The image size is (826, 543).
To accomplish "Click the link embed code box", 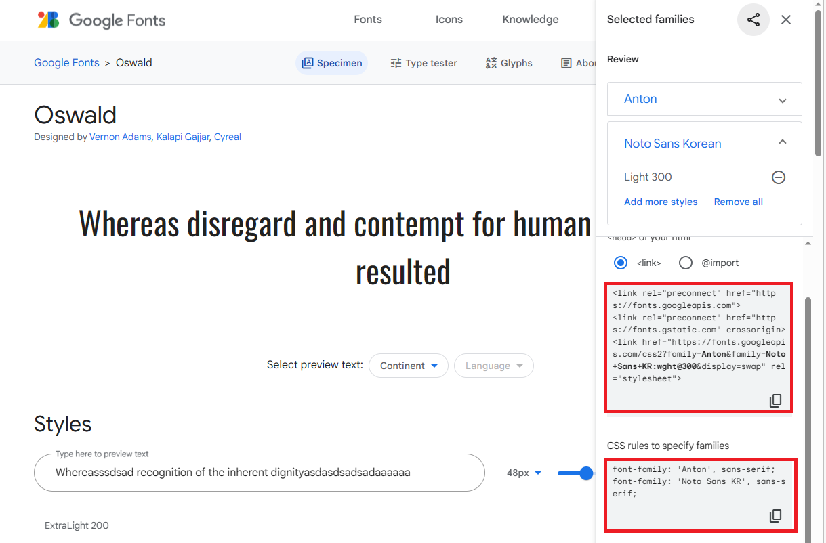I will (x=699, y=347).
